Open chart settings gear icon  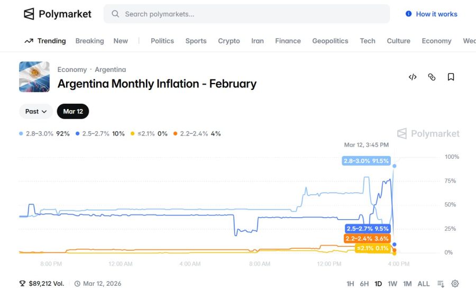455,284
